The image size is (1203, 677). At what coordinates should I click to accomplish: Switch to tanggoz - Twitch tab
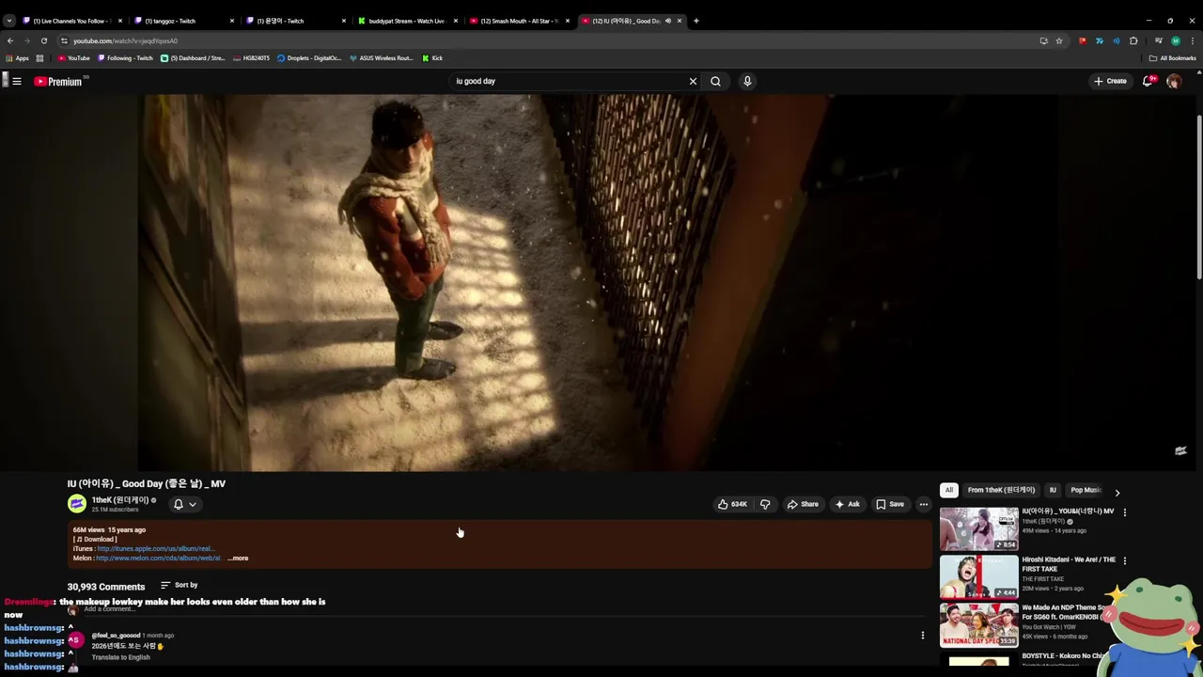[x=184, y=21]
